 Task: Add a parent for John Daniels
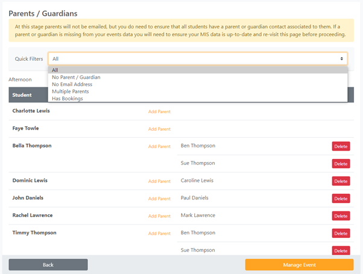point(159,199)
